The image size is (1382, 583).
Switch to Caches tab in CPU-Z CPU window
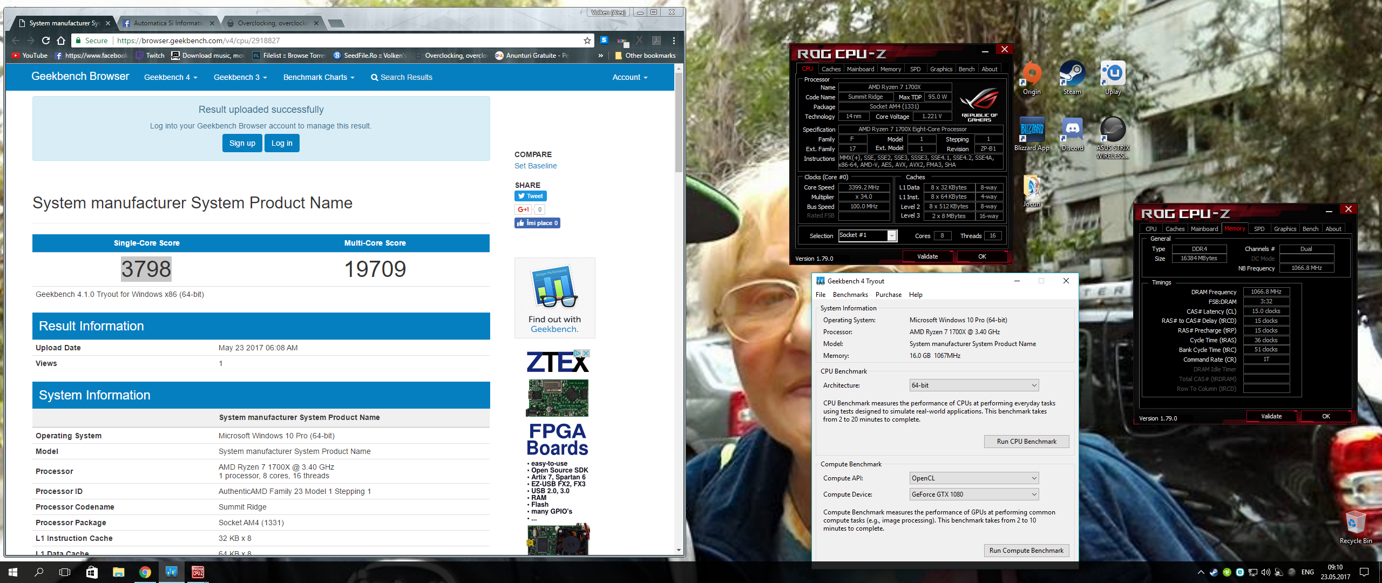tap(831, 69)
